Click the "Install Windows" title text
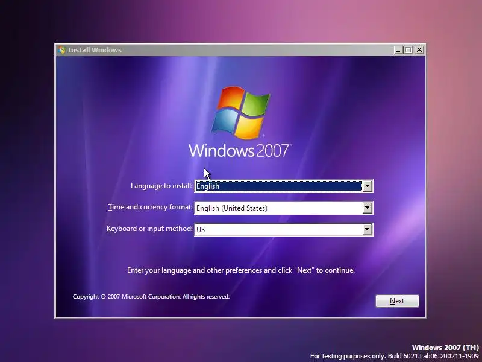The height and width of the screenshot is (362, 482). click(x=95, y=50)
